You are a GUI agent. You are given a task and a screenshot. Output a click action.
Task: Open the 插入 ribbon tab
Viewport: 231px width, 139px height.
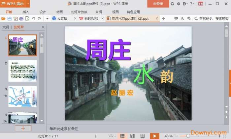(26, 12)
